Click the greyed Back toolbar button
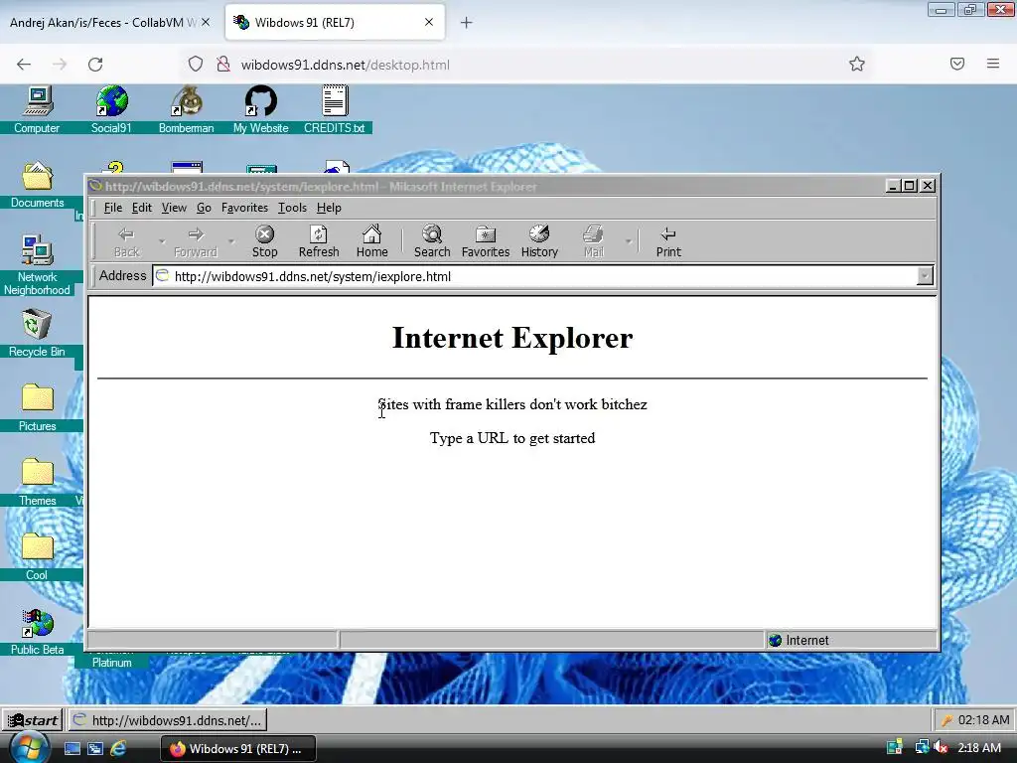This screenshot has width=1017, height=763. [x=126, y=241]
